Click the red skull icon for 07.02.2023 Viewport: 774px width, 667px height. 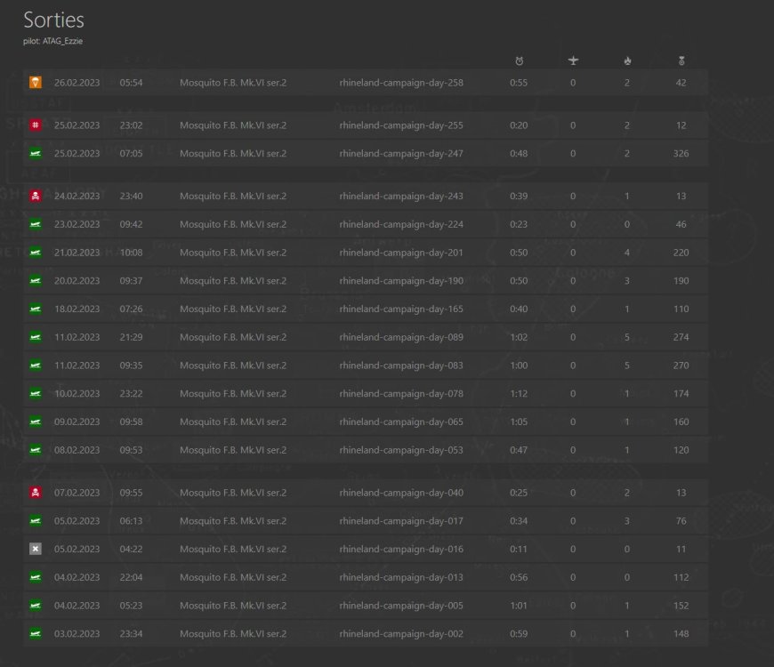click(x=36, y=493)
